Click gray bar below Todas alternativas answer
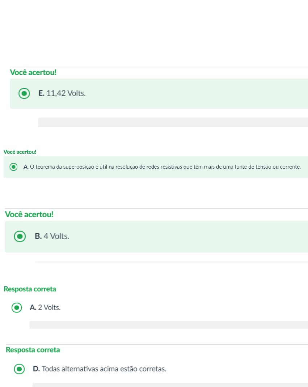Viewport: 308px width, 387px height. click(170, 385)
